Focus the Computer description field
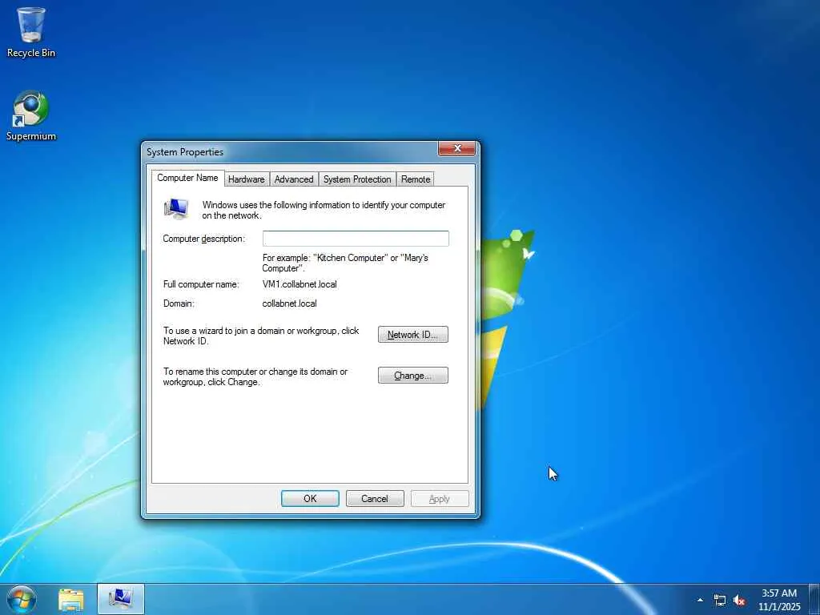Viewport: 820px width, 615px height. click(356, 239)
